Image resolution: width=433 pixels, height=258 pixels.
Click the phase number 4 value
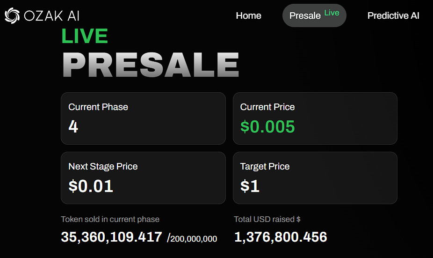73,126
